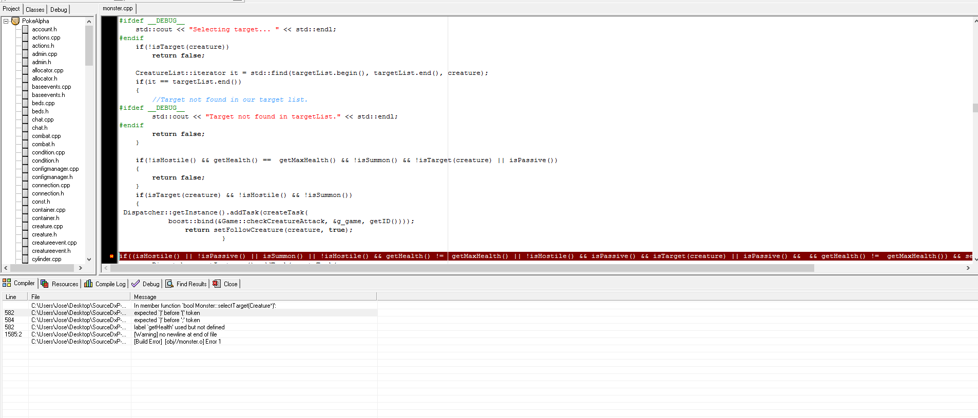Open container.h file
Screen dimensions: 978x418
coord(45,218)
